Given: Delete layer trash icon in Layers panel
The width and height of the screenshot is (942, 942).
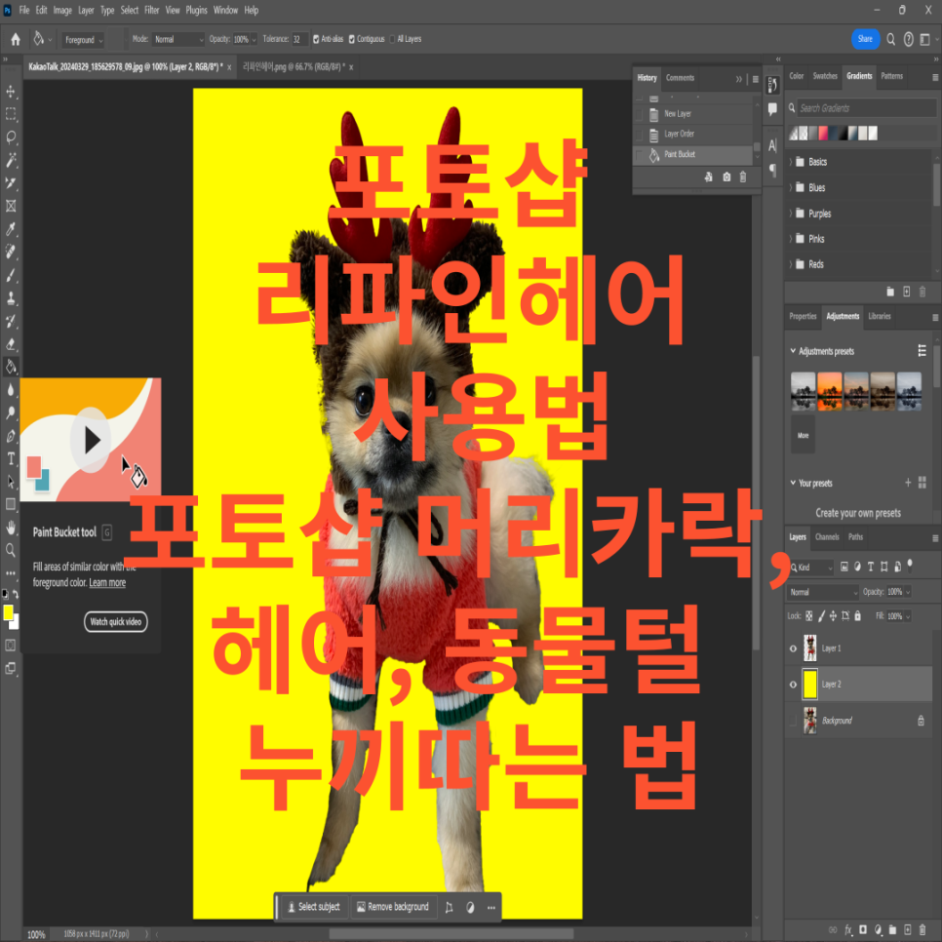Looking at the screenshot, I should point(922,929).
